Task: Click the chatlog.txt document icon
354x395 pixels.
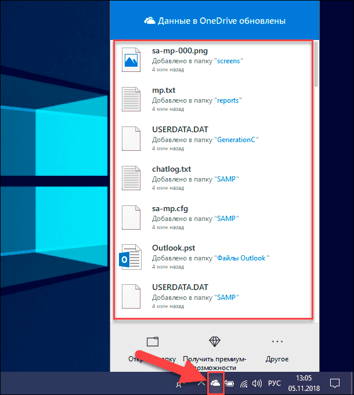Action: point(131,178)
